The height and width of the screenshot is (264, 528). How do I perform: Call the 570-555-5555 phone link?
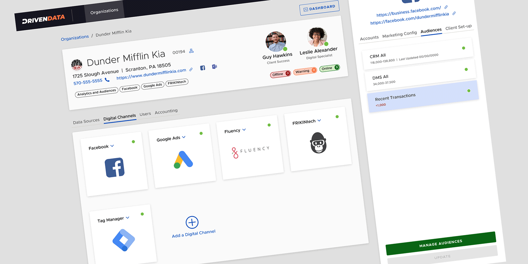point(88,82)
